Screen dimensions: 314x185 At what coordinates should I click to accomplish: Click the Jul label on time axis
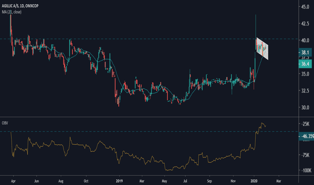point(185,181)
